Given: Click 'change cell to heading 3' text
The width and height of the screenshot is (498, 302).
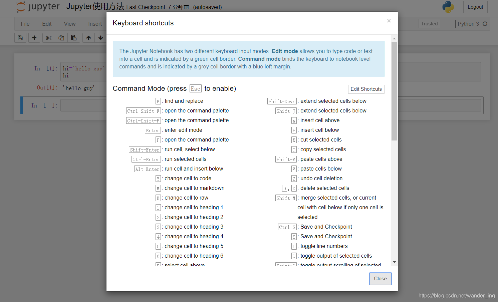Looking at the screenshot, I should [194, 227].
